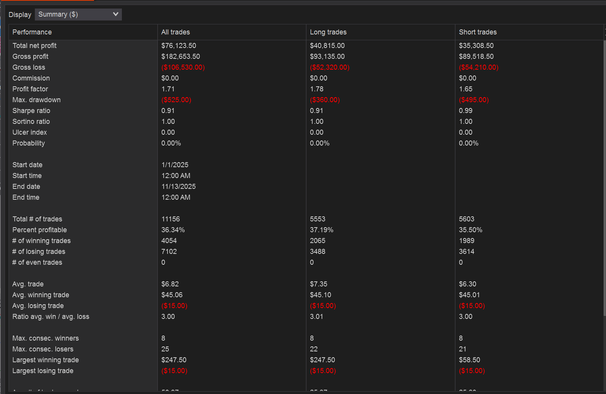The height and width of the screenshot is (394, 606).
Task: Select the End date value 11/13/2025
Action: 178,187
